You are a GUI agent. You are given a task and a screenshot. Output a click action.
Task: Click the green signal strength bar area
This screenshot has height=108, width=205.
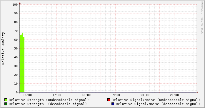click(22, 64)
